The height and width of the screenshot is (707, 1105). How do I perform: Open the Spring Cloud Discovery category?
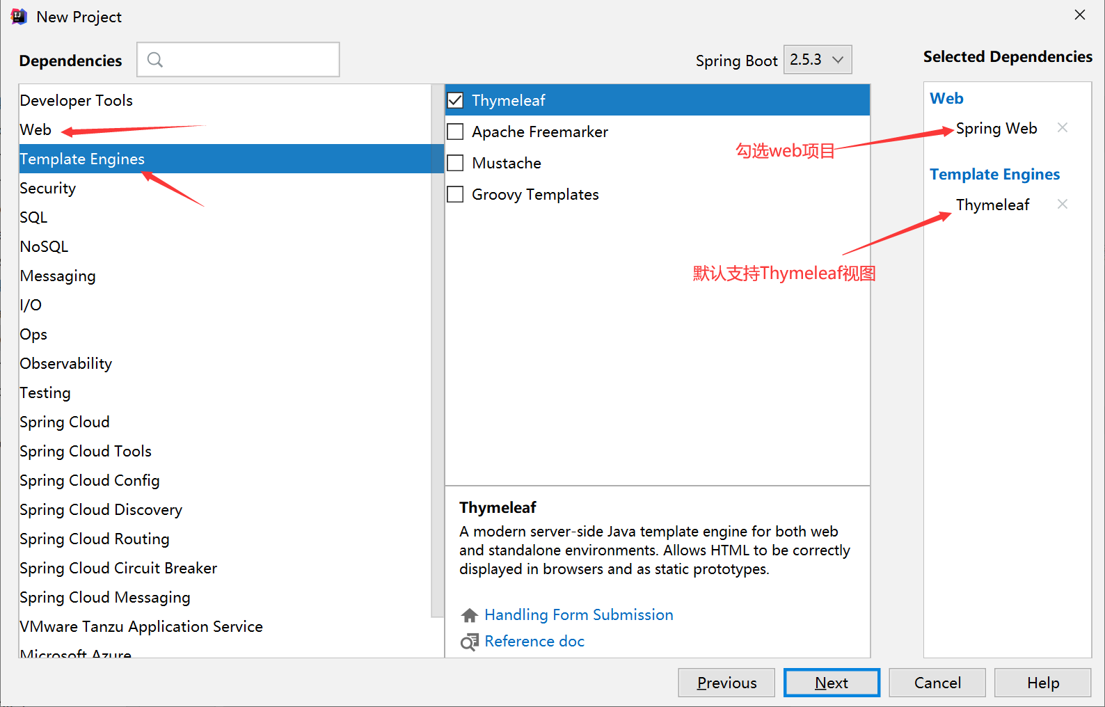[225, 509]
